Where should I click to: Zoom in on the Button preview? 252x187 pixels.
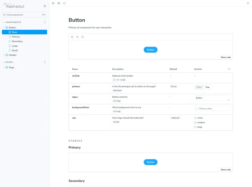(x=72, y=37)
